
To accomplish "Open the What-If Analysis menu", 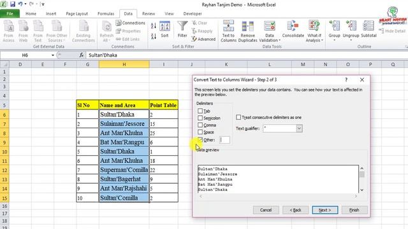I will tap(314, 31).
